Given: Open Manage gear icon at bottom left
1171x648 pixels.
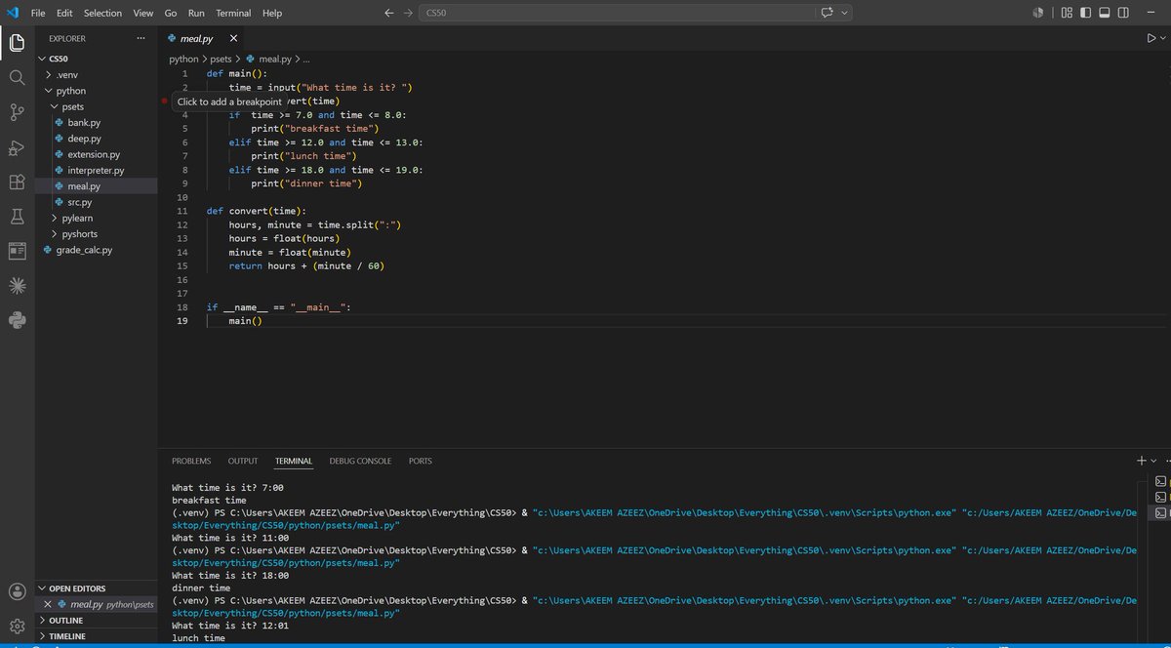Looking at the screenshot, I should click(17, 626).
